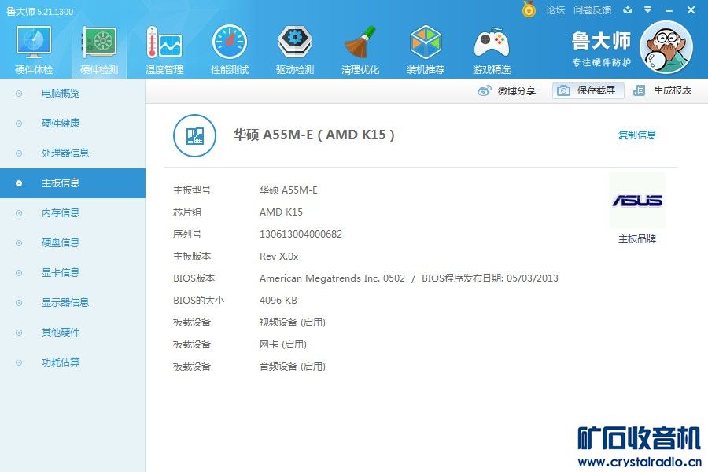Open the 性能测试 speedometer icon

(x=230, y=43)
